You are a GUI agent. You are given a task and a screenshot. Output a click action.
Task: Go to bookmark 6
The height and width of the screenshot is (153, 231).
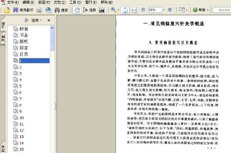(x=20, y=92)
